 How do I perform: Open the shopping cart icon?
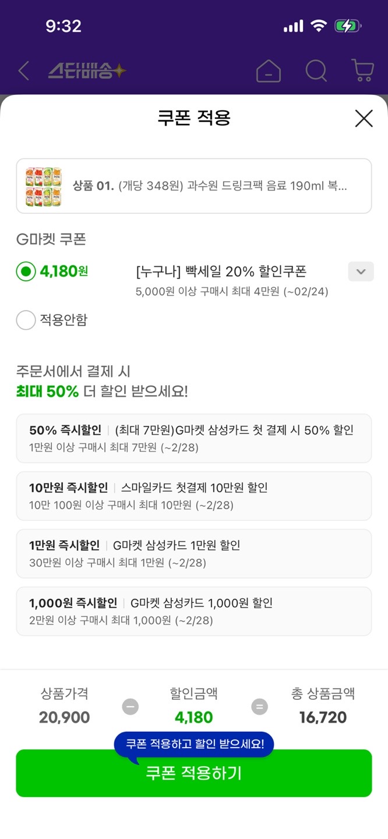[362, 71]
